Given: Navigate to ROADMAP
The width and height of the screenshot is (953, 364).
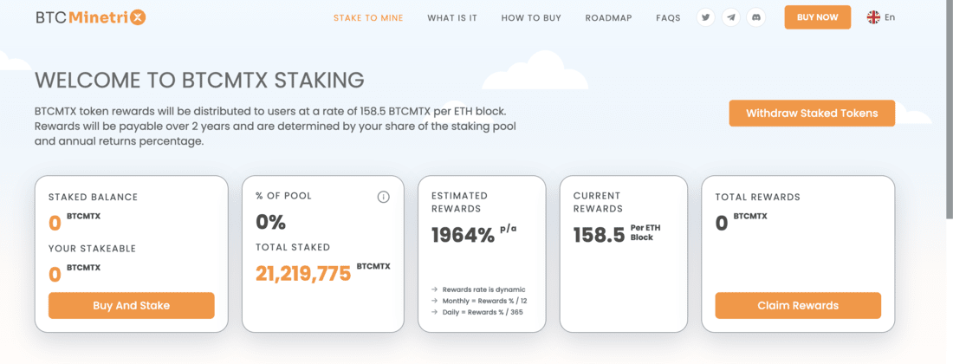Looking at the screenshot, I should [x=608, y=17].
